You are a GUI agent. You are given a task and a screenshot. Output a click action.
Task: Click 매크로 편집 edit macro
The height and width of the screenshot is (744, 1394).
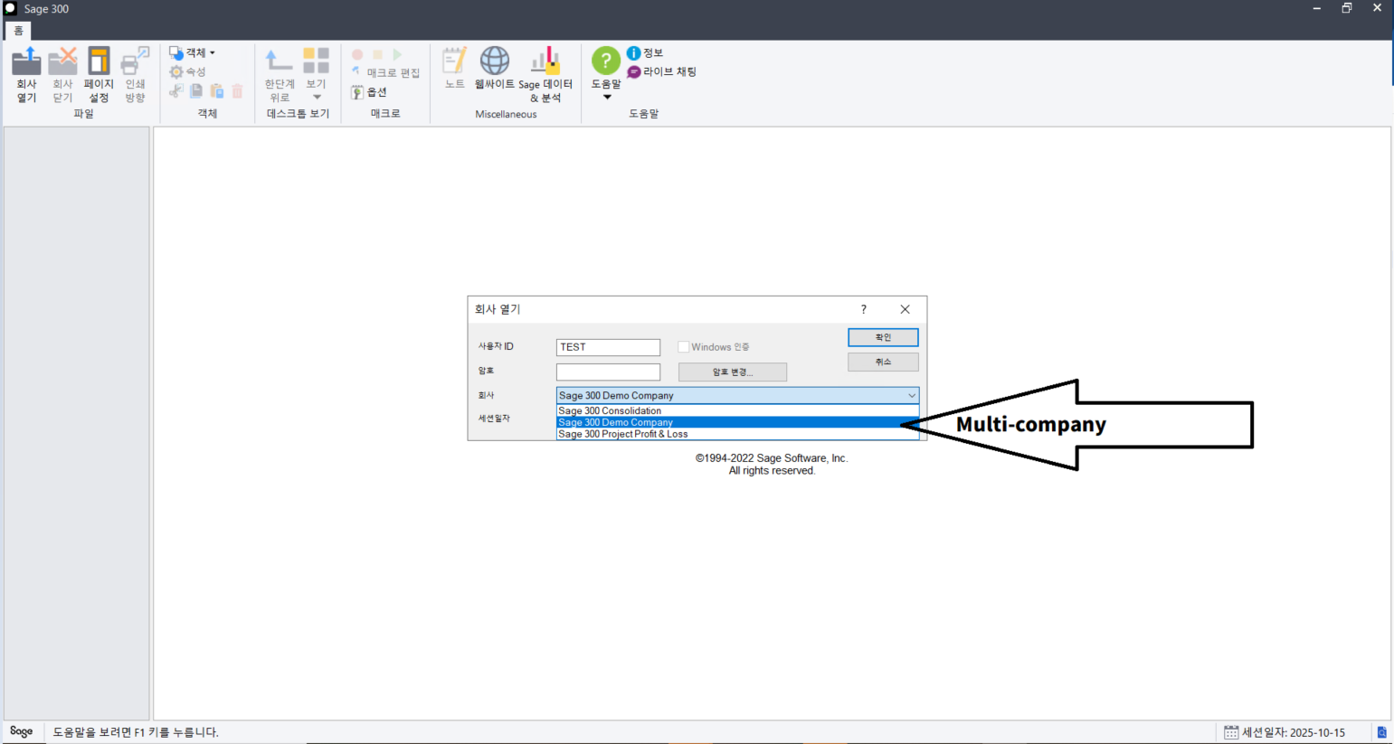(385, 73)
